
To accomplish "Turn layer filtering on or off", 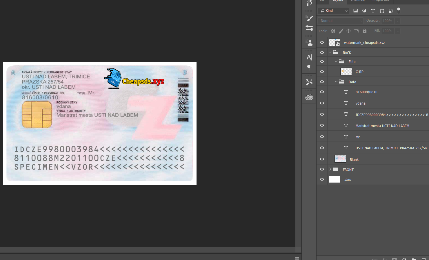I will (x=399, y=10).
